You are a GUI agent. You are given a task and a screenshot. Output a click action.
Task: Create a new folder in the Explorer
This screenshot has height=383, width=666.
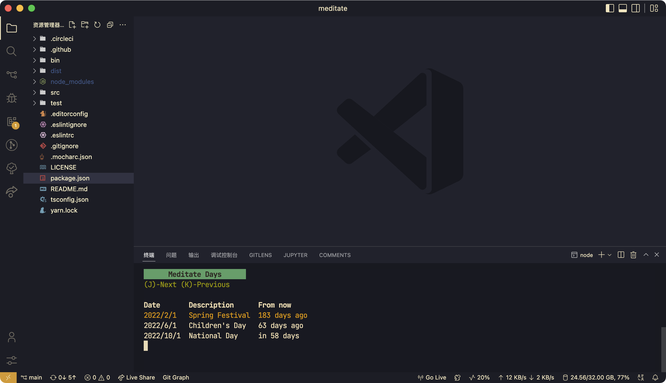click(85, 25)
